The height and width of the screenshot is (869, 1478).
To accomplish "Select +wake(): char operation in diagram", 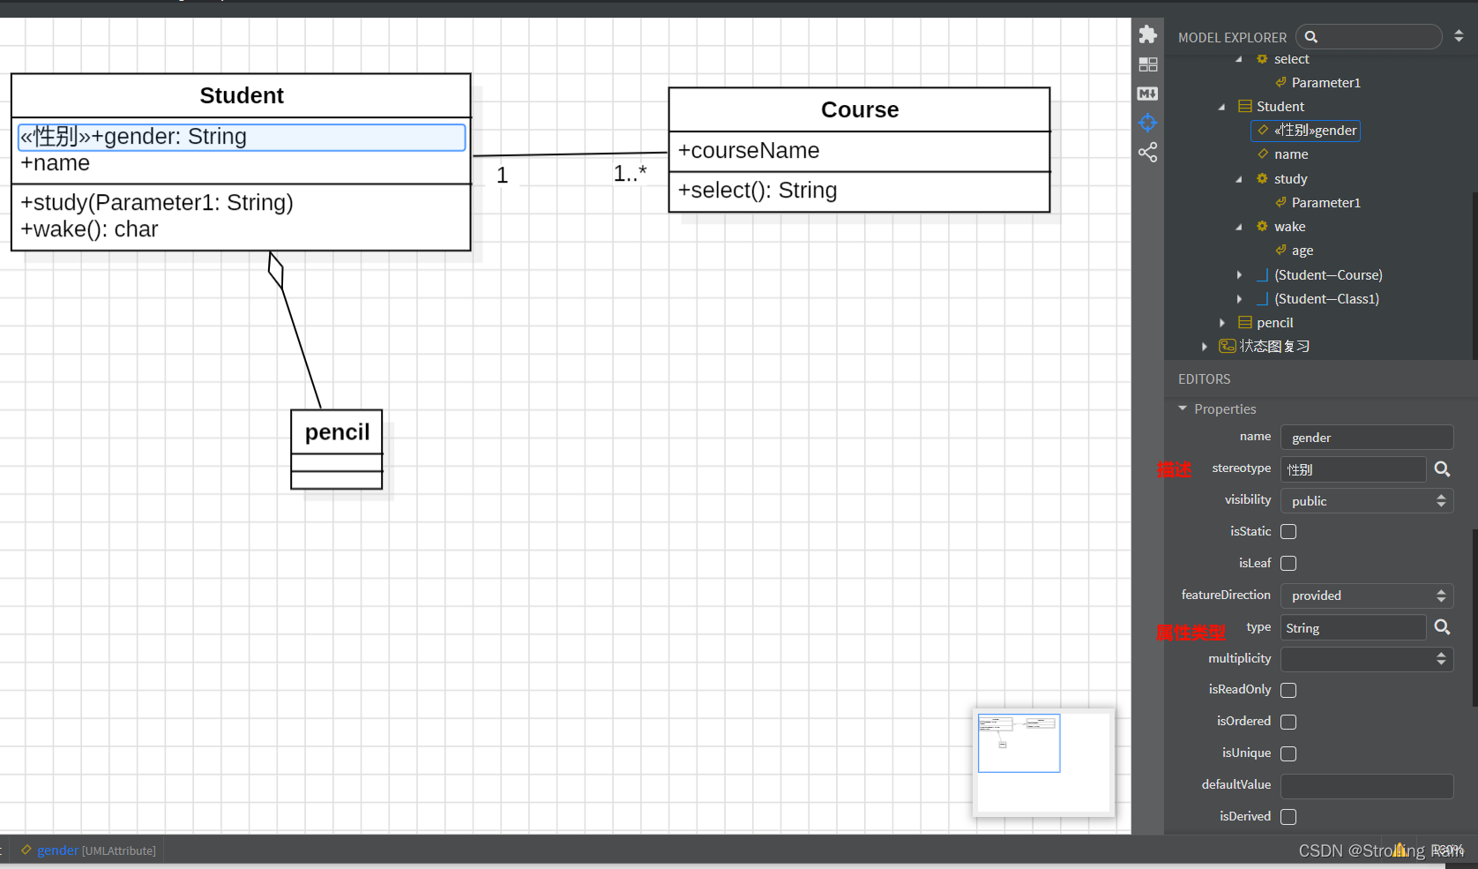I will click(89, 229).
